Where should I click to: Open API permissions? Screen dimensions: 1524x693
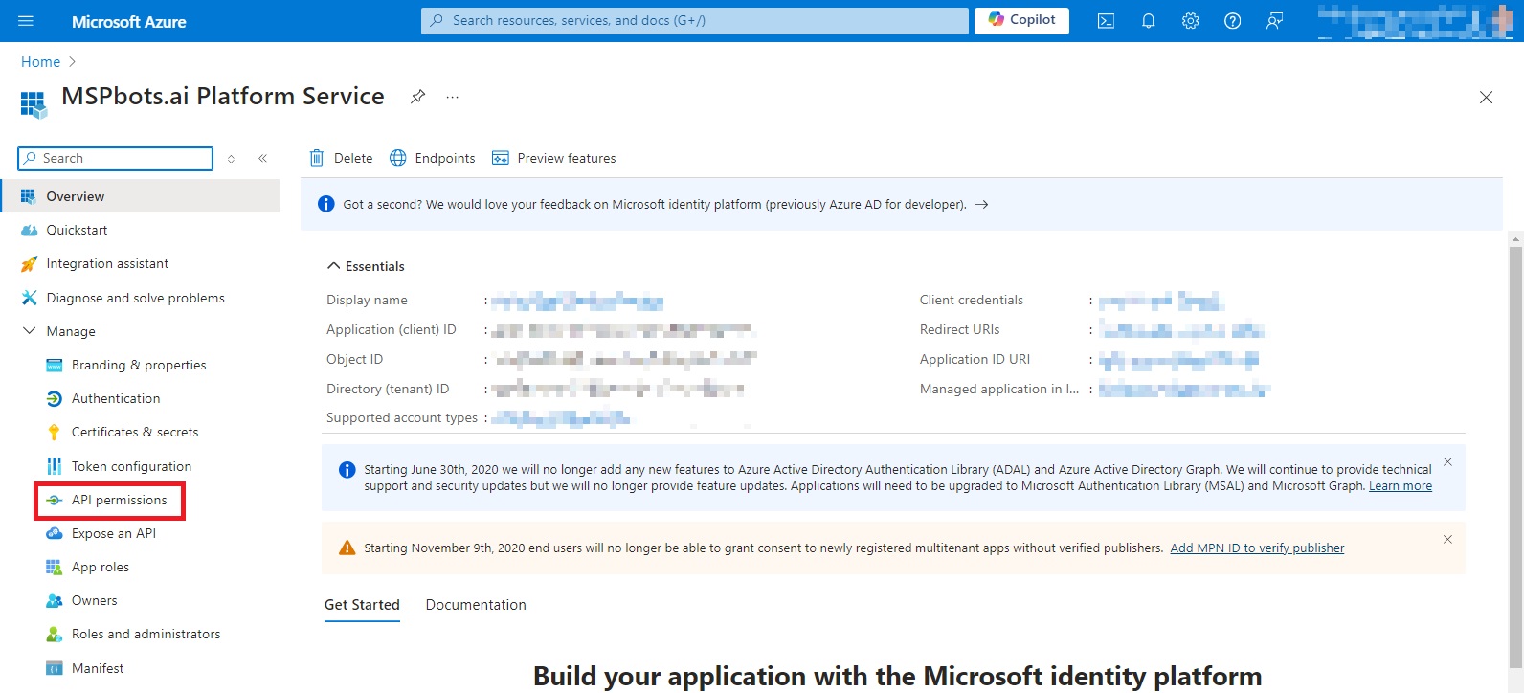[119, 500]
